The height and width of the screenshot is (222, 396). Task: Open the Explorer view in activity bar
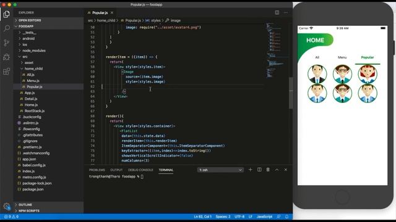(7, 14)
